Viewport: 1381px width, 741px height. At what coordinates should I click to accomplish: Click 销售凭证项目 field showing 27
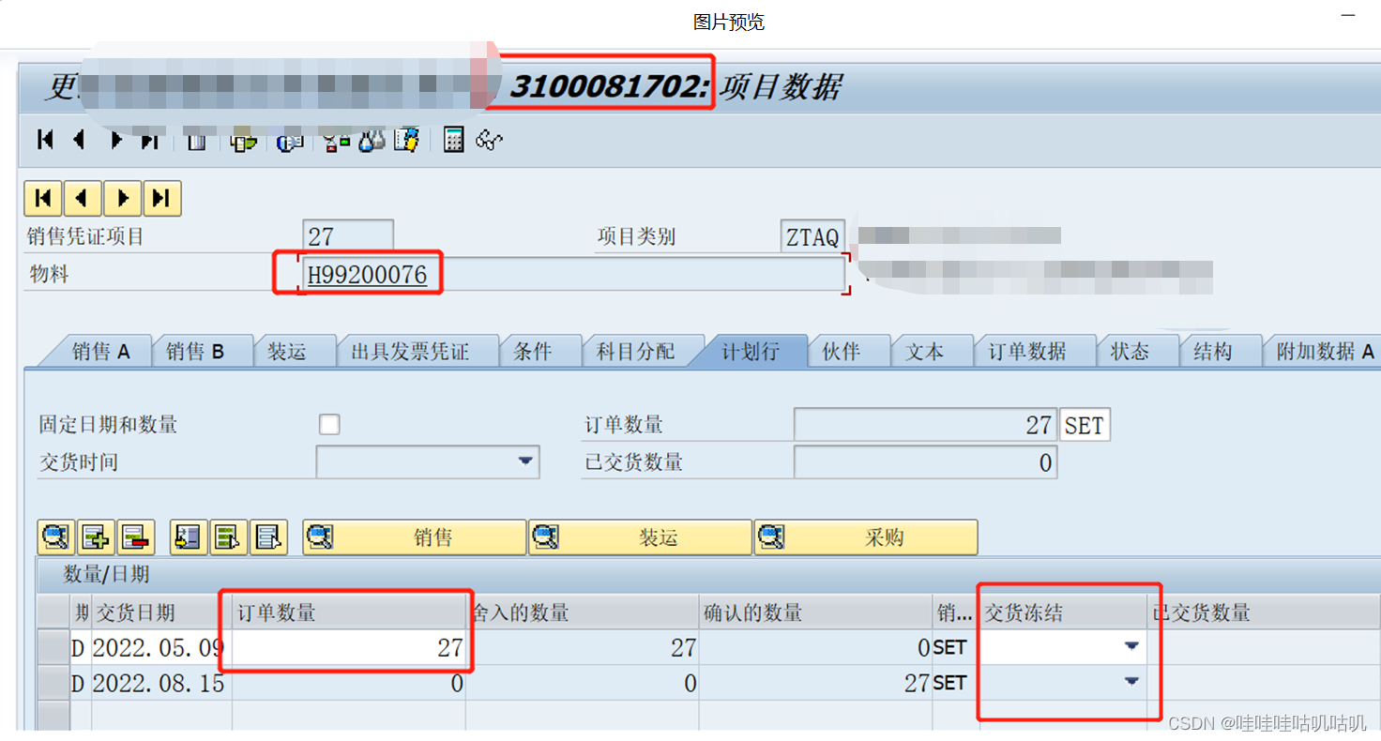348,236
